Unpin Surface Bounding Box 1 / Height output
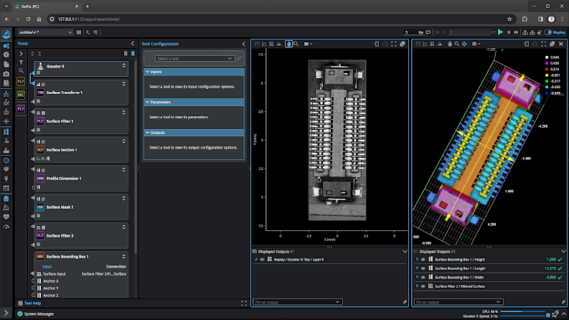Image resolution: width=569 pixels, height=320 pixels. 417,260
